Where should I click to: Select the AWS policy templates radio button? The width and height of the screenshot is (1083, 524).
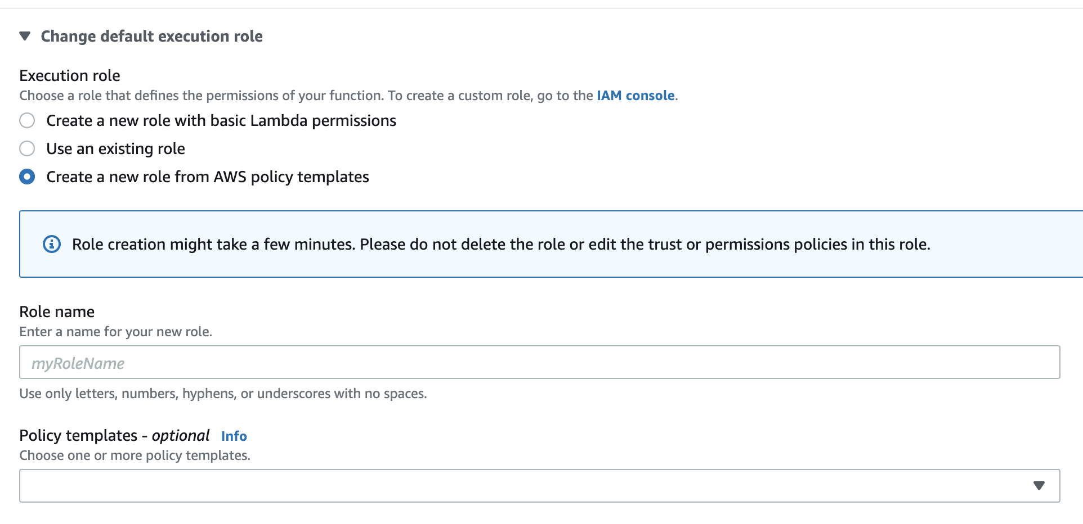coord(27,177)
